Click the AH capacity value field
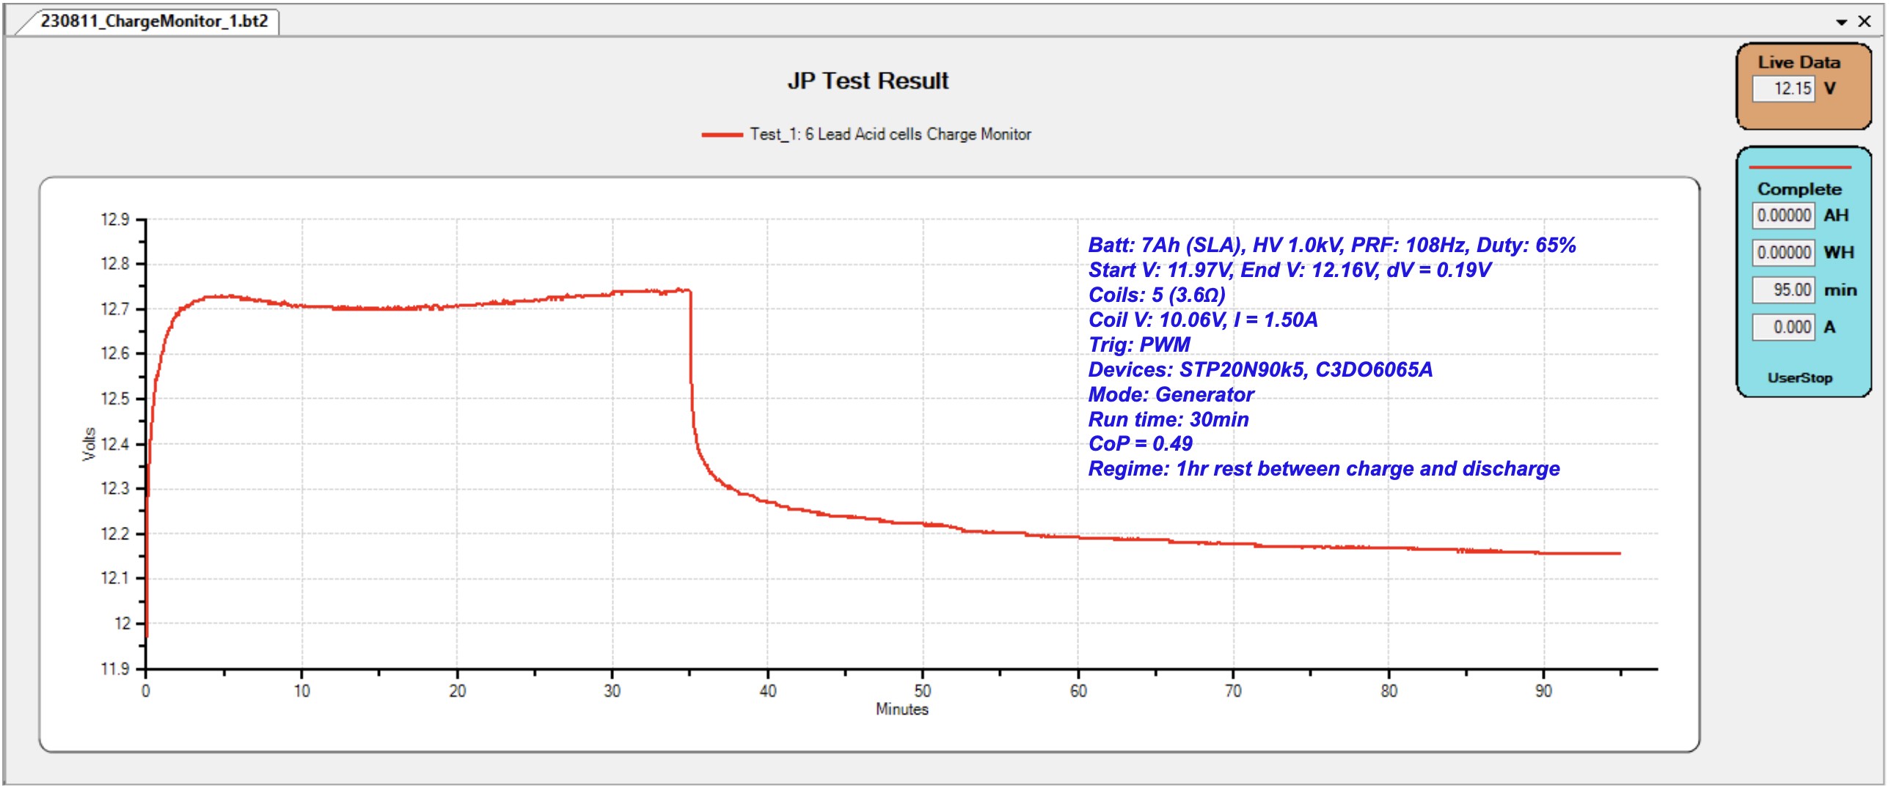The height and width of the screenshot is (790, 1891). [x=1783, y=215]
